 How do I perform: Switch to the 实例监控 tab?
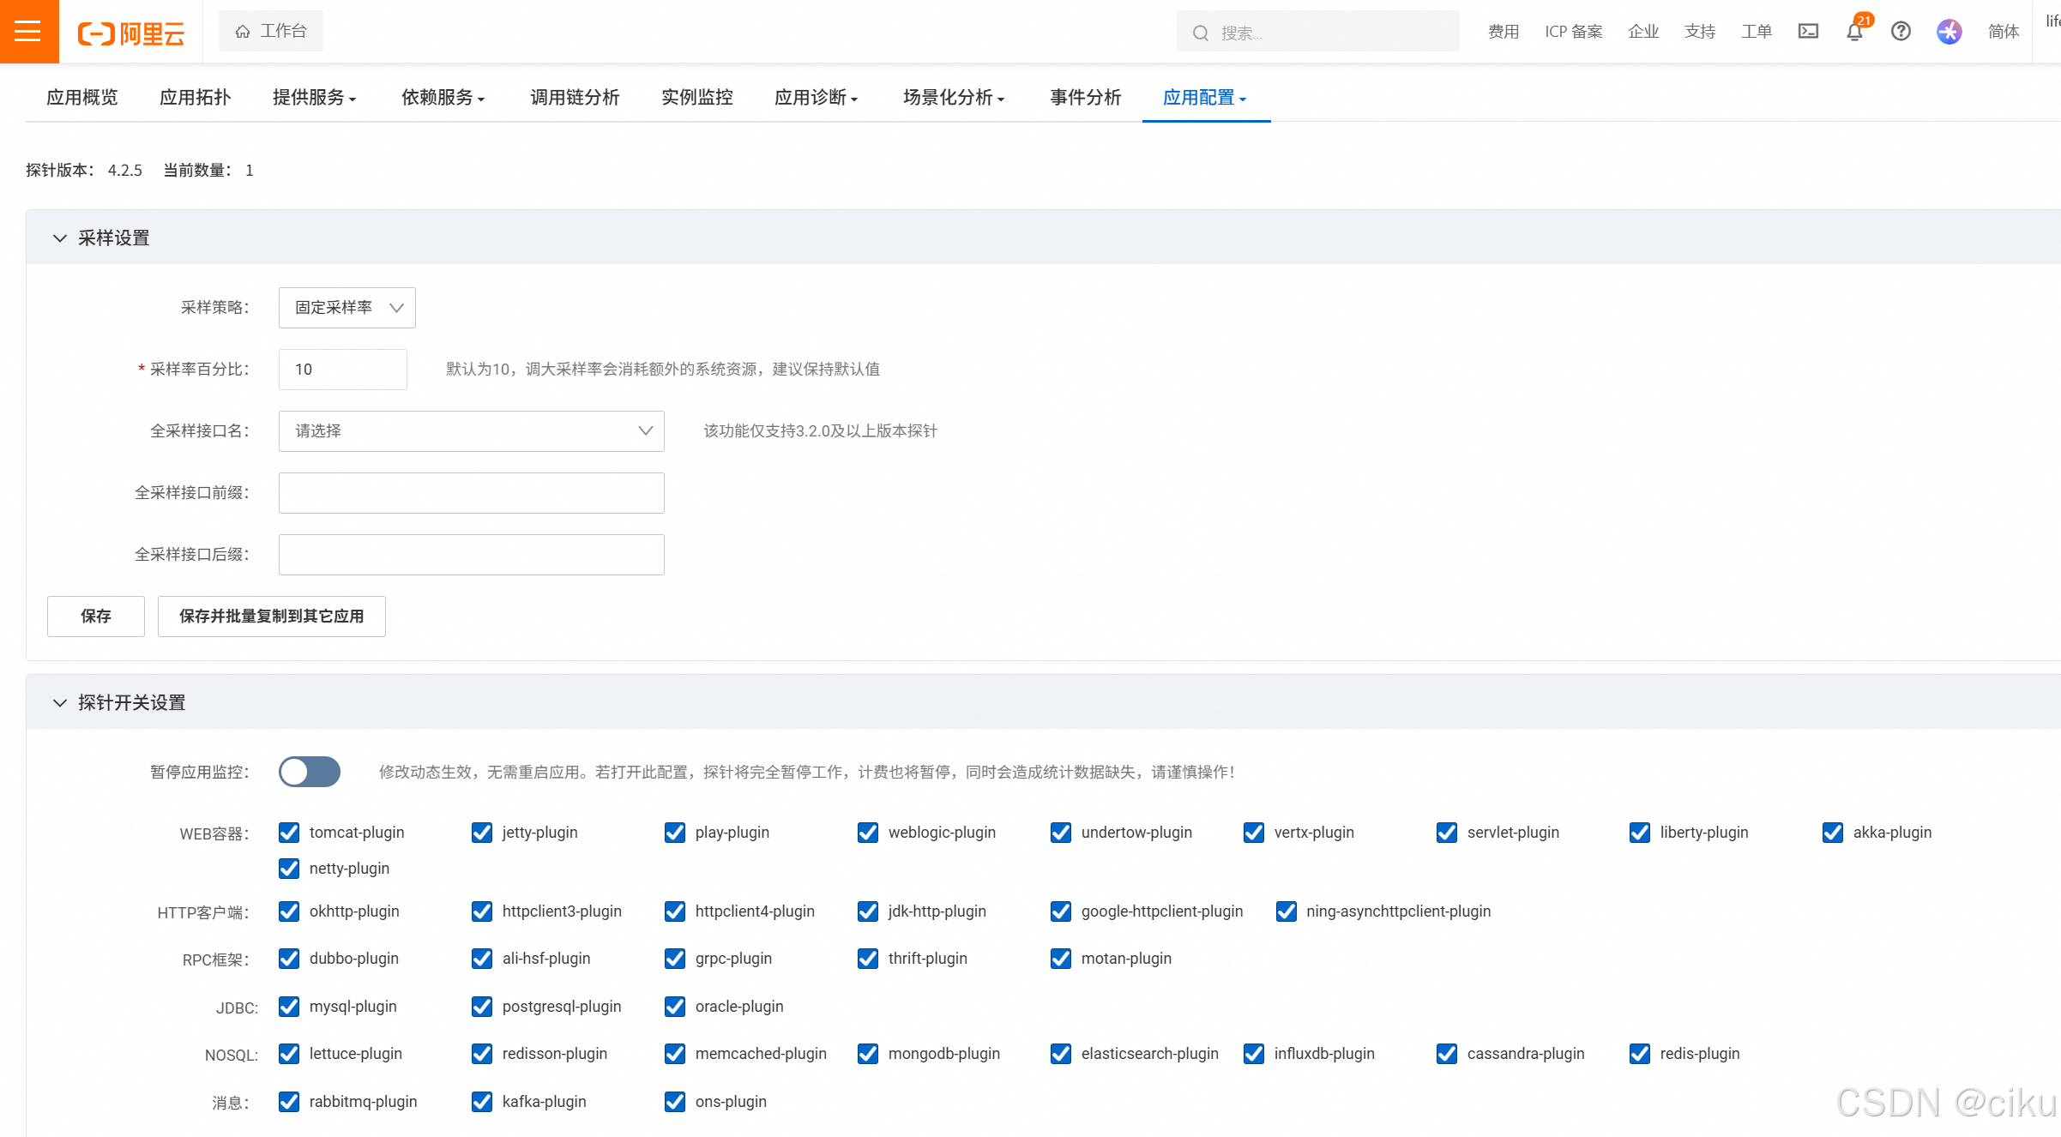coord(697,98)
